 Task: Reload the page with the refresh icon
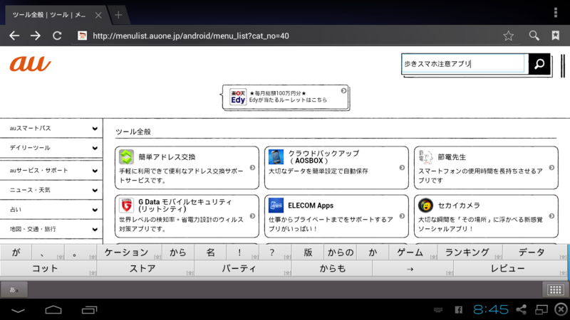pyautogui.click(x=57, y=36)
